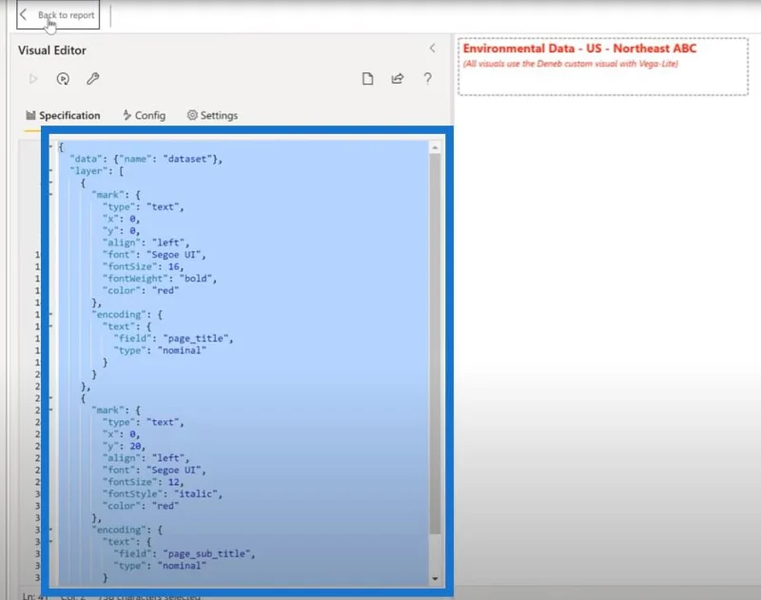This screenshot has height=600, width=761.
Task: Collapse the "layer" array fold marker
Action: coord(50,171)
